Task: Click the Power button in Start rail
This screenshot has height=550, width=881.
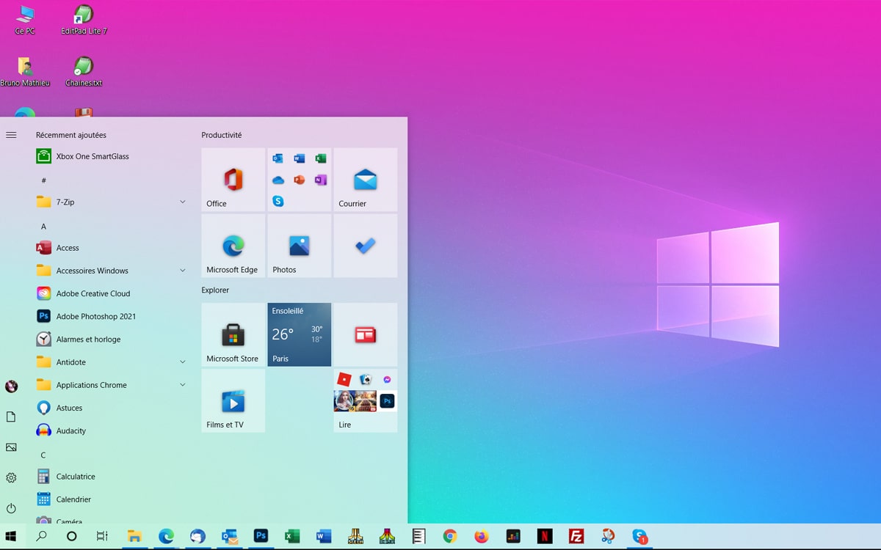Action: 11,508
